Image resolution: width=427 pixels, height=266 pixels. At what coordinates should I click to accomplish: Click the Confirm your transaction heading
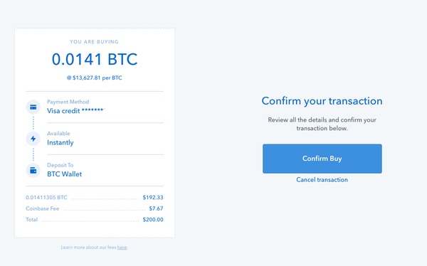tap(322, 101)
